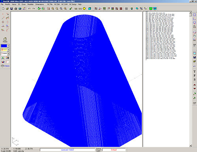Open the Modify menu
The width and height of the screenshot is (197, 152).
[x=7, y=4]
